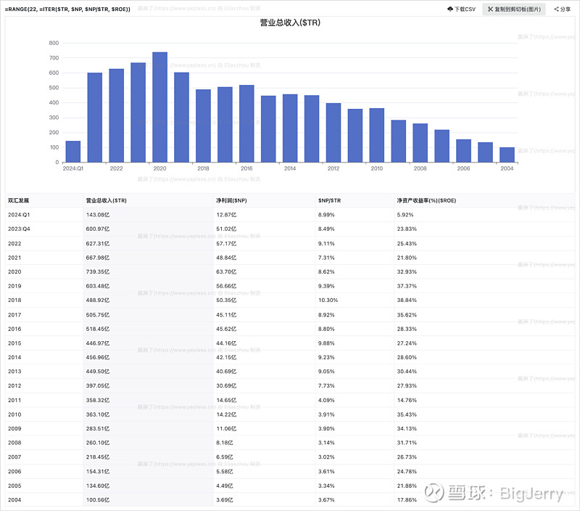
Task: Click 下载CSV button label
Action: 465,9
